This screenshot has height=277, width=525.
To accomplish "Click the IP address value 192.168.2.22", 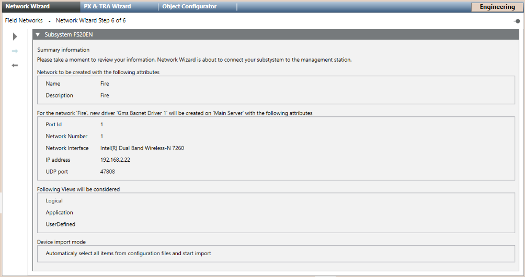I will 115,160.
